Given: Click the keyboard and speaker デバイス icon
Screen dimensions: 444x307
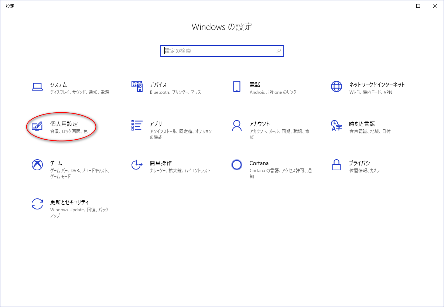Looking at the screenshot, I should tap(137, 87).
